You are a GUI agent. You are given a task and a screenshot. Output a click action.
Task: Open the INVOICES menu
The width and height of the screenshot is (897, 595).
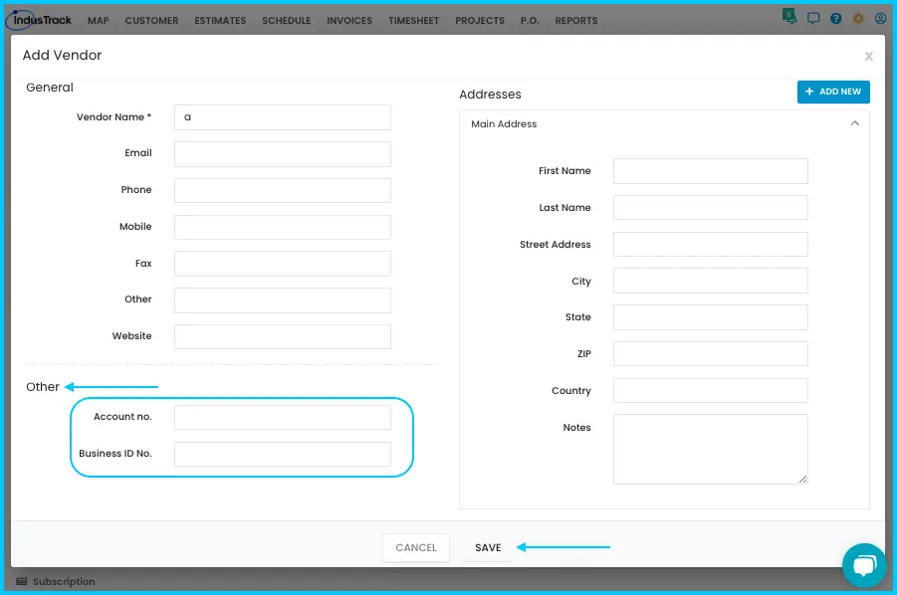coord(349,21)
